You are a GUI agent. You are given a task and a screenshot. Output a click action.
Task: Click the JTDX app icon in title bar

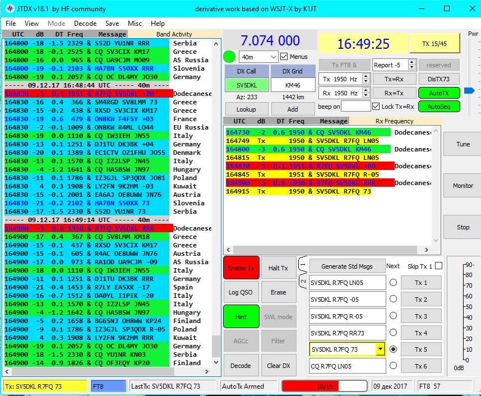tap(10, 9)
